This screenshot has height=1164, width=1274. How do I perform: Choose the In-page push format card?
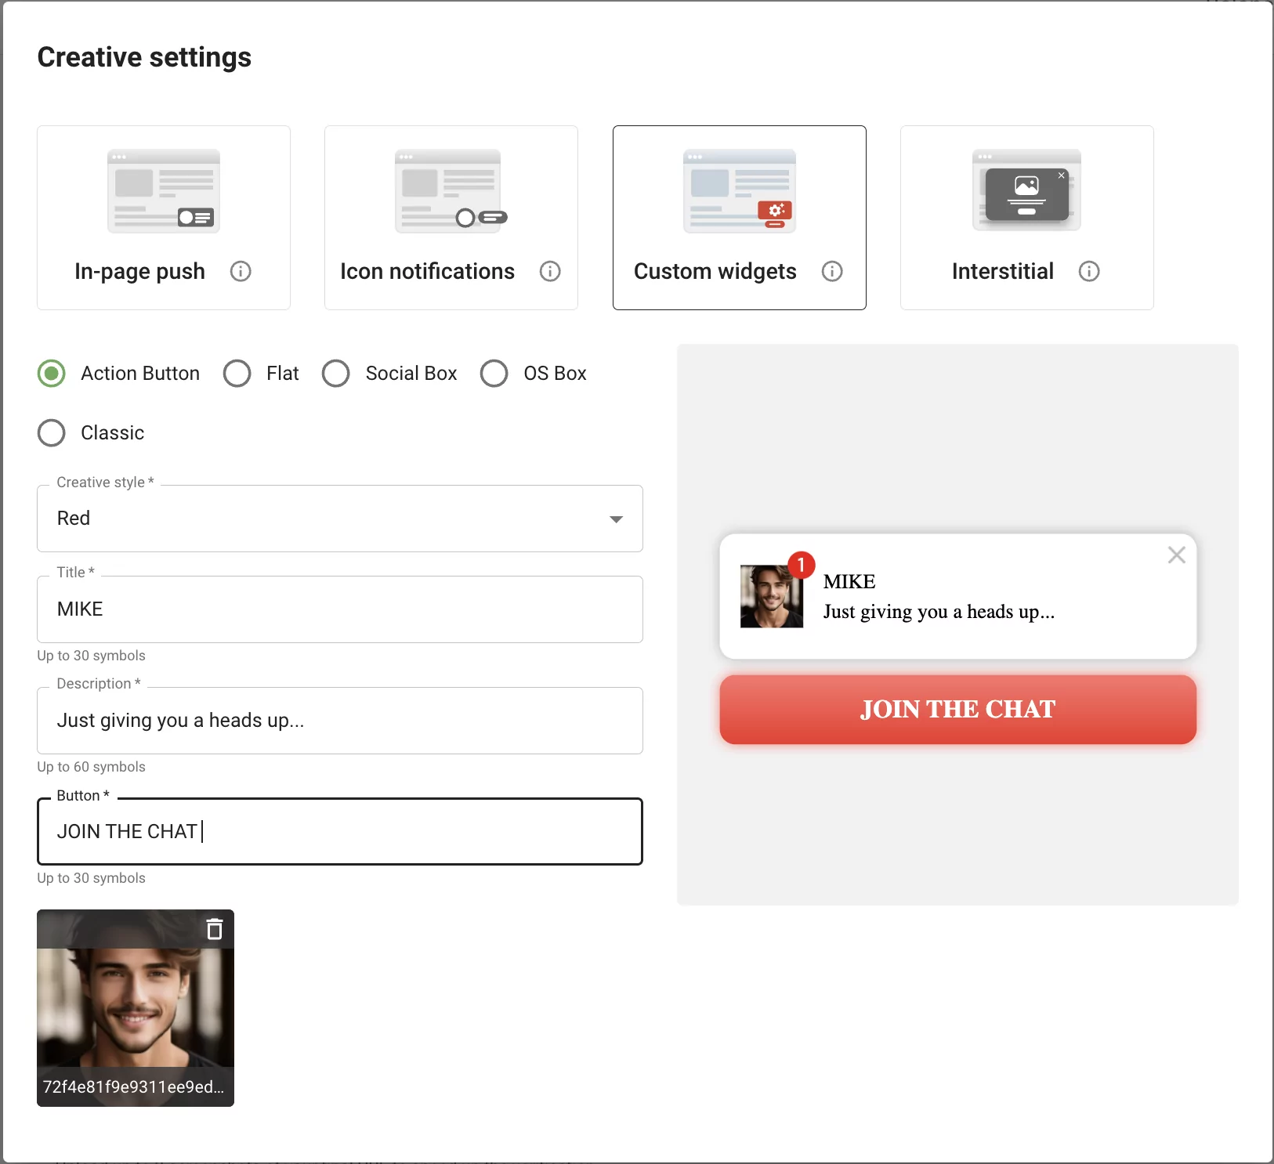tap(164, 218)
